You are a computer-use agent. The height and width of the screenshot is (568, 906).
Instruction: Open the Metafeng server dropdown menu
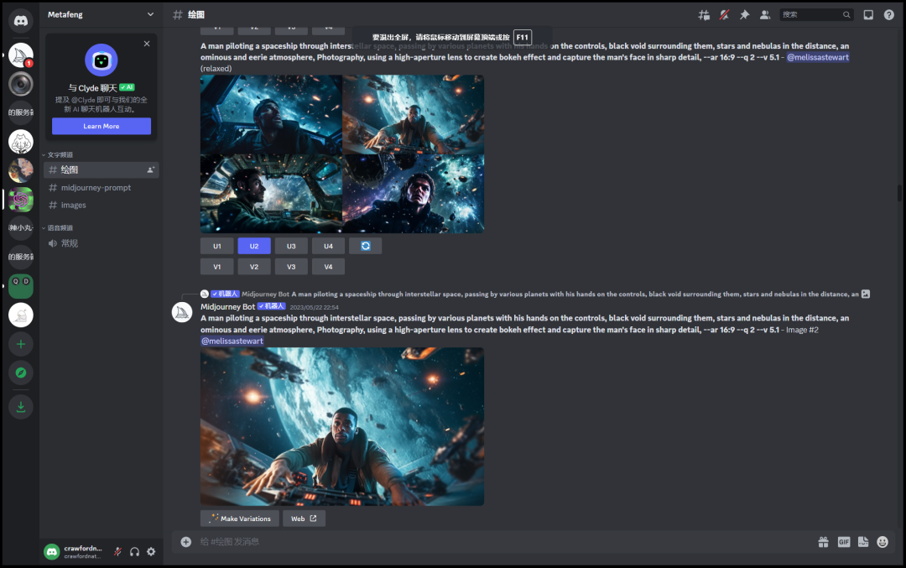tap(102, 14)
